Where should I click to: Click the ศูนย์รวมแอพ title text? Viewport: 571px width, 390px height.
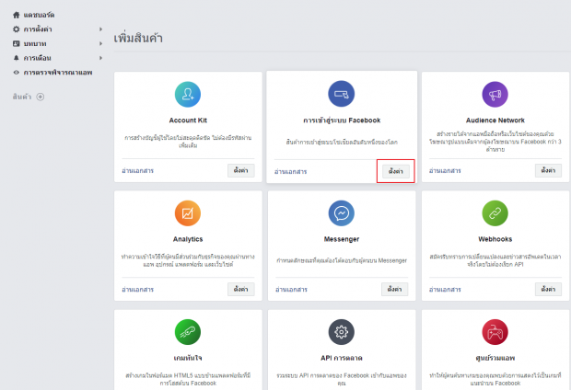(x=495, y=359)
